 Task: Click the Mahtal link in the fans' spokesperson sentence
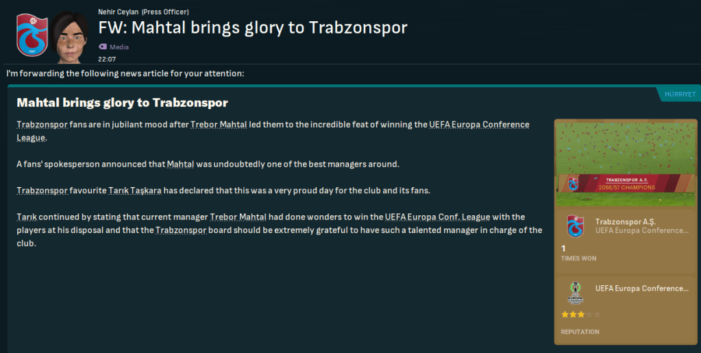[181, 164]
